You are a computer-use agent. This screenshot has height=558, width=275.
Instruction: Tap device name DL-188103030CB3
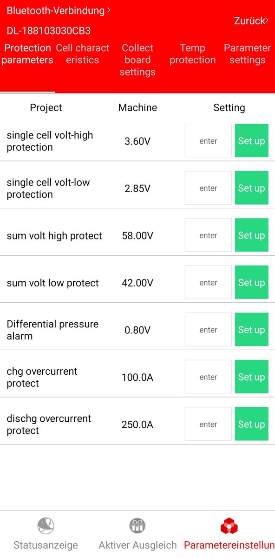coord(48,31)
